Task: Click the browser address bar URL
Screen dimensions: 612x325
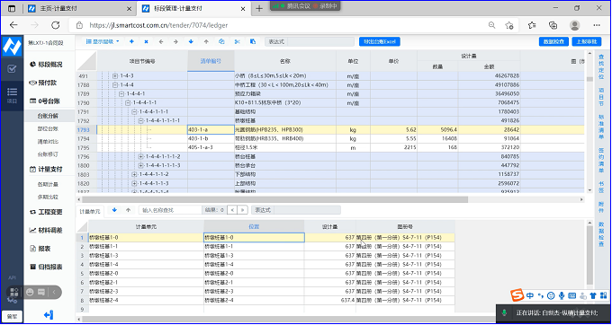Action: pyautogui.click(x=158, y=25)
